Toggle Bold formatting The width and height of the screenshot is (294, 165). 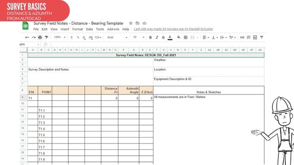pos(150,38)
